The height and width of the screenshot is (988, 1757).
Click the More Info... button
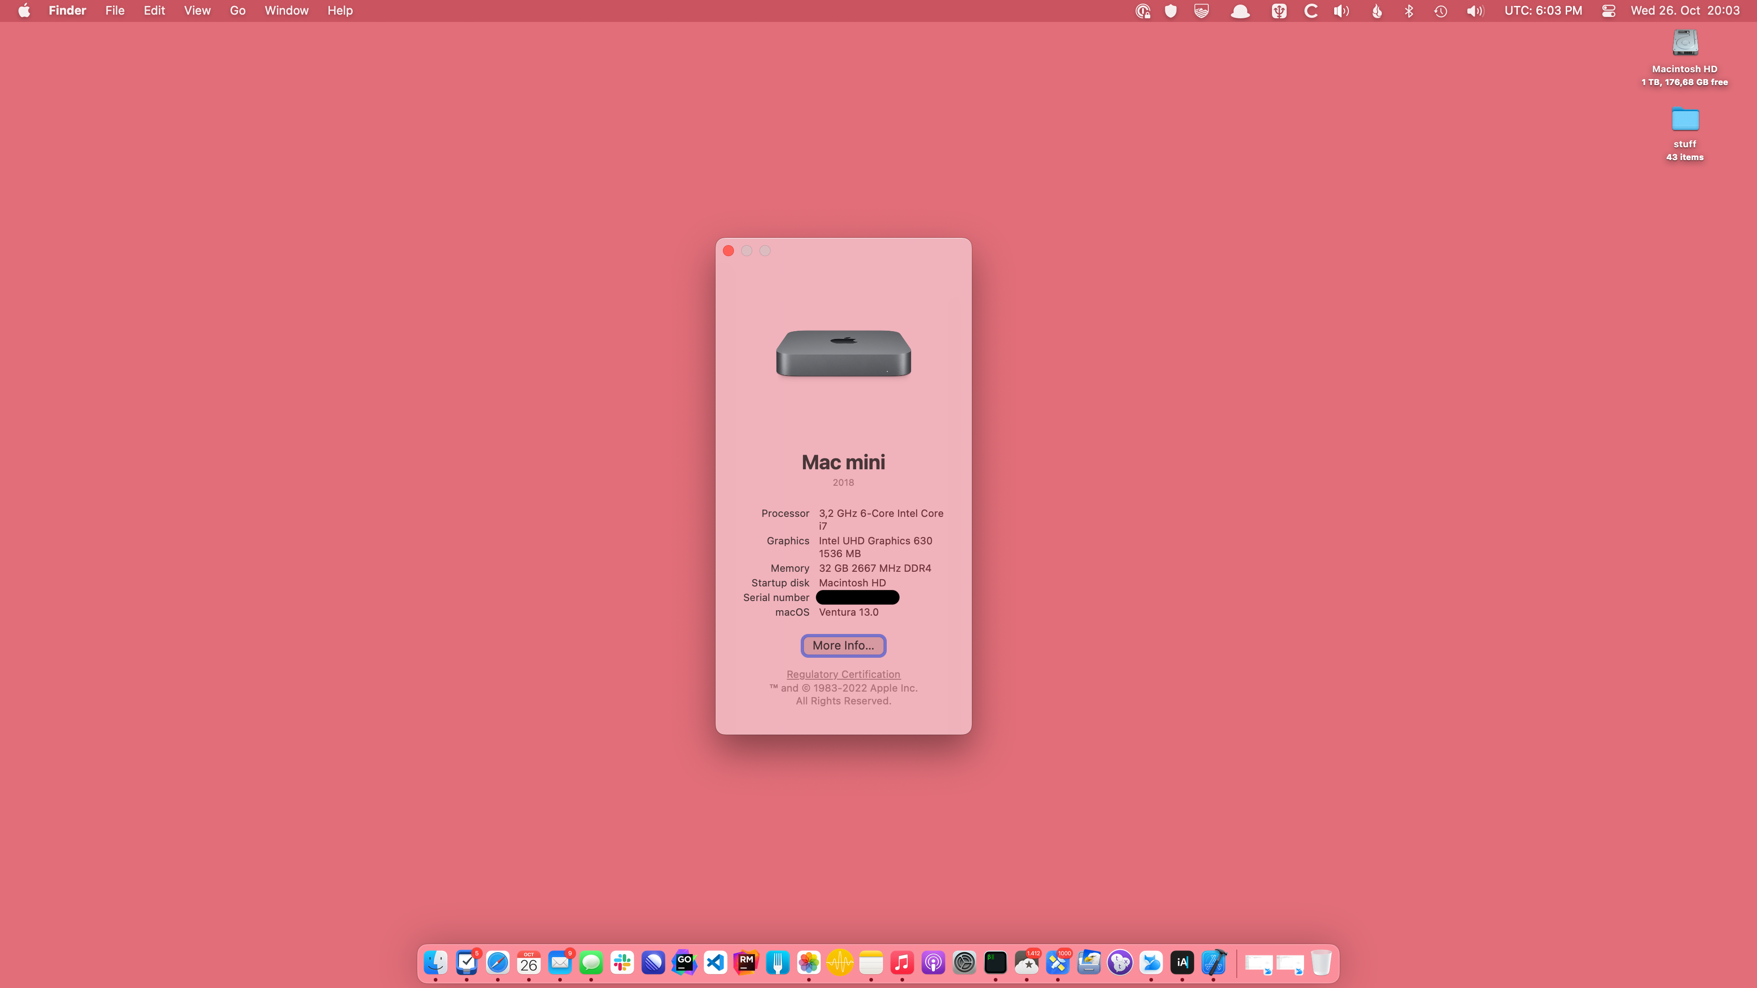[843, 645]
